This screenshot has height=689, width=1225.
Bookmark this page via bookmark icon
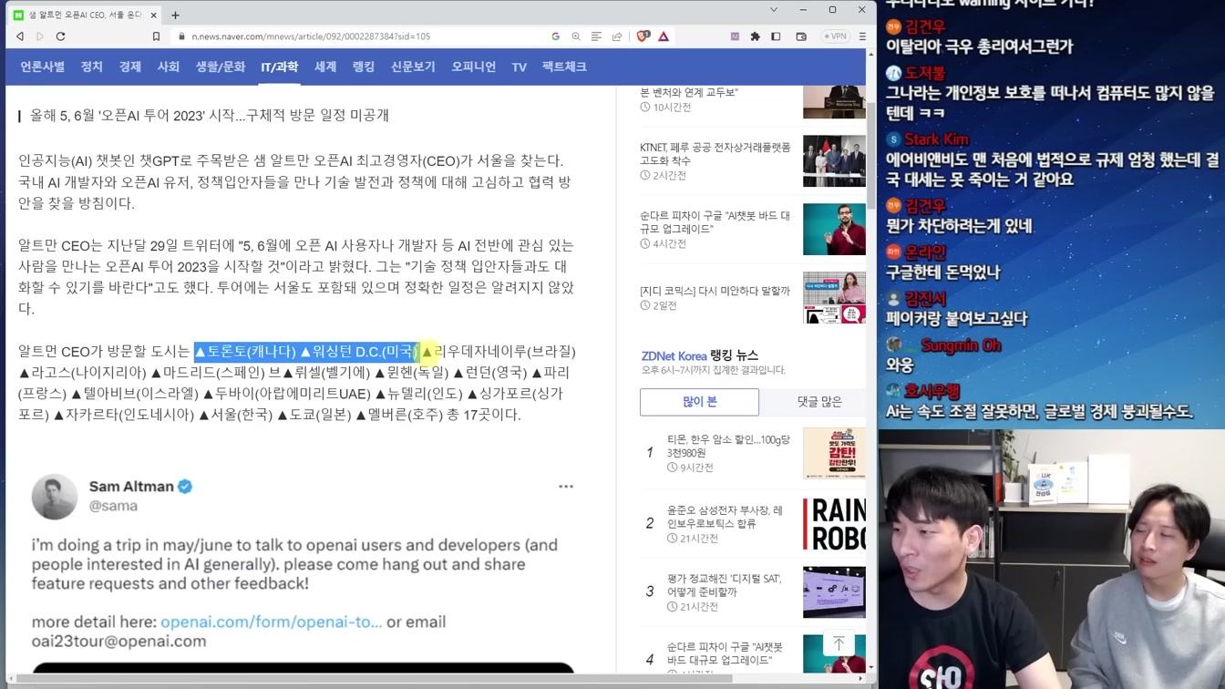156,36
